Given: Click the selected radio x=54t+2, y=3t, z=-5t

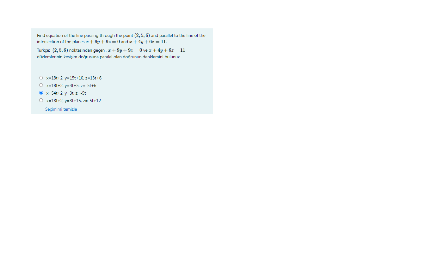Looking at the screenshot, I should click(x=41, y=93).
